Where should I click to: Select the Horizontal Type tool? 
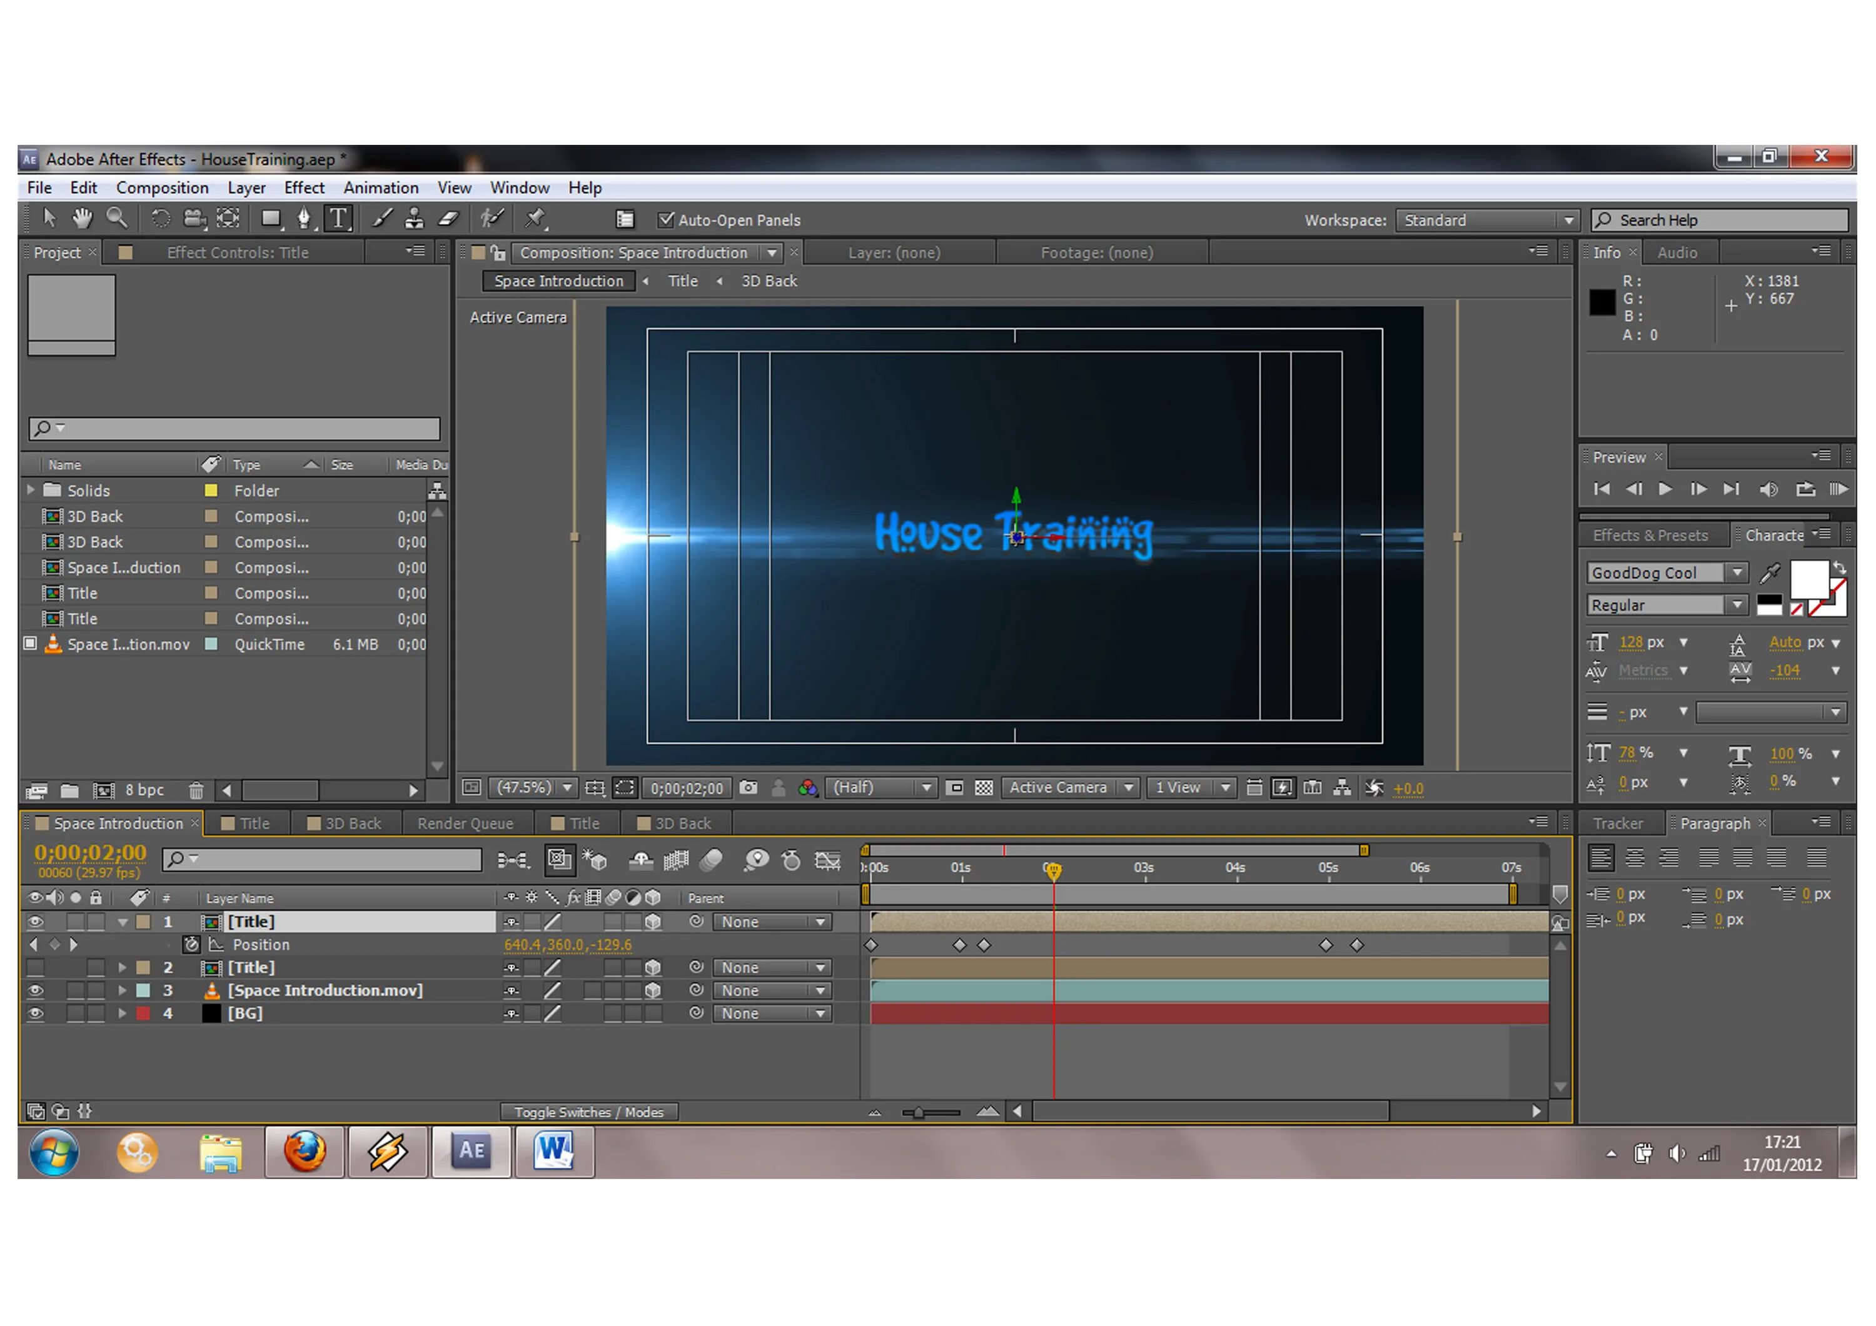[x=338, y=218]
